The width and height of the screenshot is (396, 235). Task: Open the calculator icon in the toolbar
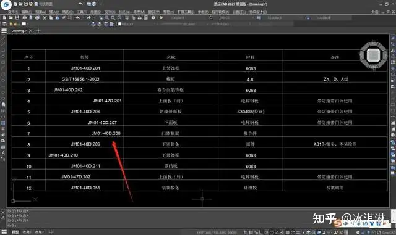coord(146,18)
